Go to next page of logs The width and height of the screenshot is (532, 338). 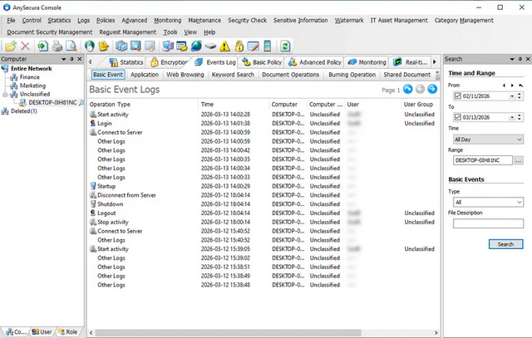coord(432,89)
